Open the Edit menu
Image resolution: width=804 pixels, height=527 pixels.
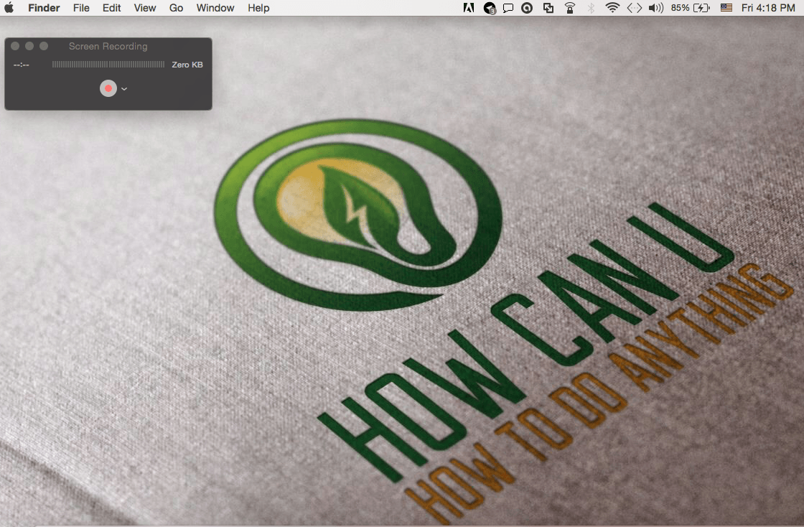111,8
